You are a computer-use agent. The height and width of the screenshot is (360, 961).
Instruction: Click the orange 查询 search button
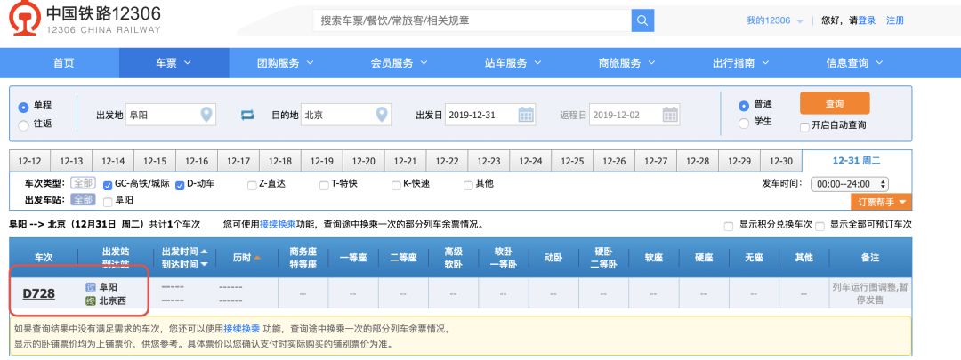pyautogui.click(x=834, y=103)
